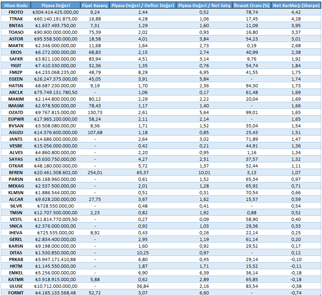Image resolution: width=322 pixels, height=296 pixels.
Task: Select the SAFKR ticker cell
Action: pos(16,59)
